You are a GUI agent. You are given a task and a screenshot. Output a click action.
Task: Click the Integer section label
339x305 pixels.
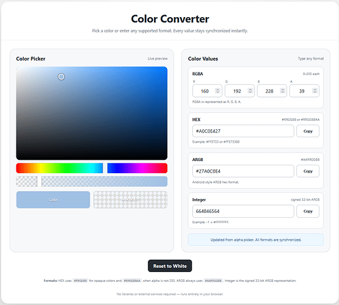199,199
